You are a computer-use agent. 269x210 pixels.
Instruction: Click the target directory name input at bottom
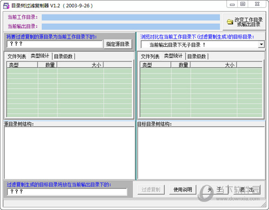(x=67, y=192)
